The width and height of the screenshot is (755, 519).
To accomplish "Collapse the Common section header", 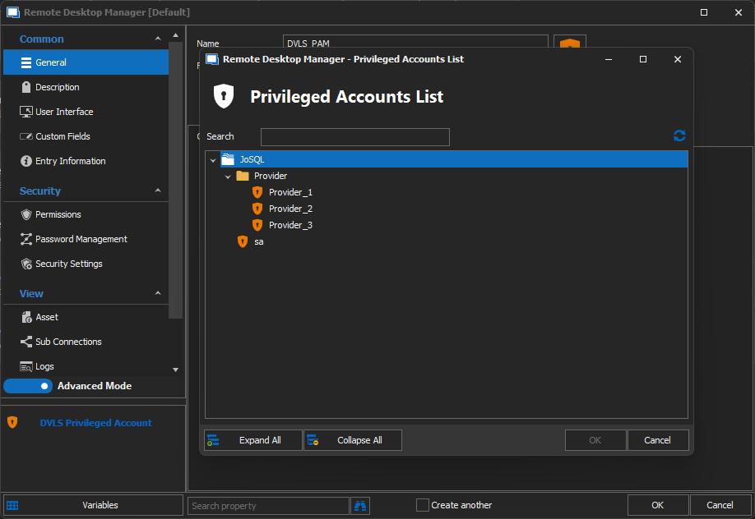I will (158, 39).
